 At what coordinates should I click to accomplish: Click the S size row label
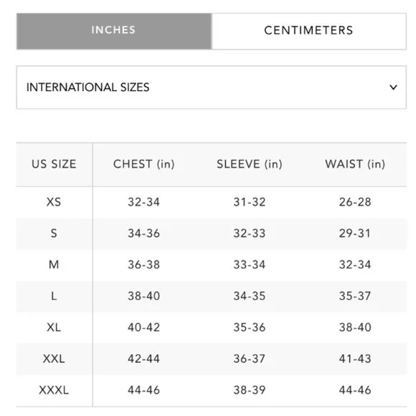click(54, 234)
